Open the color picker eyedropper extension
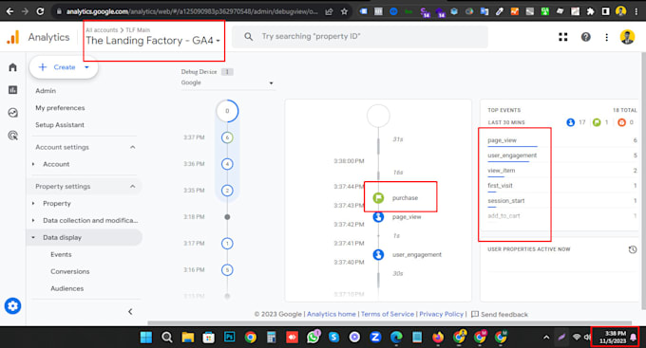 click(x=500, y=11)
